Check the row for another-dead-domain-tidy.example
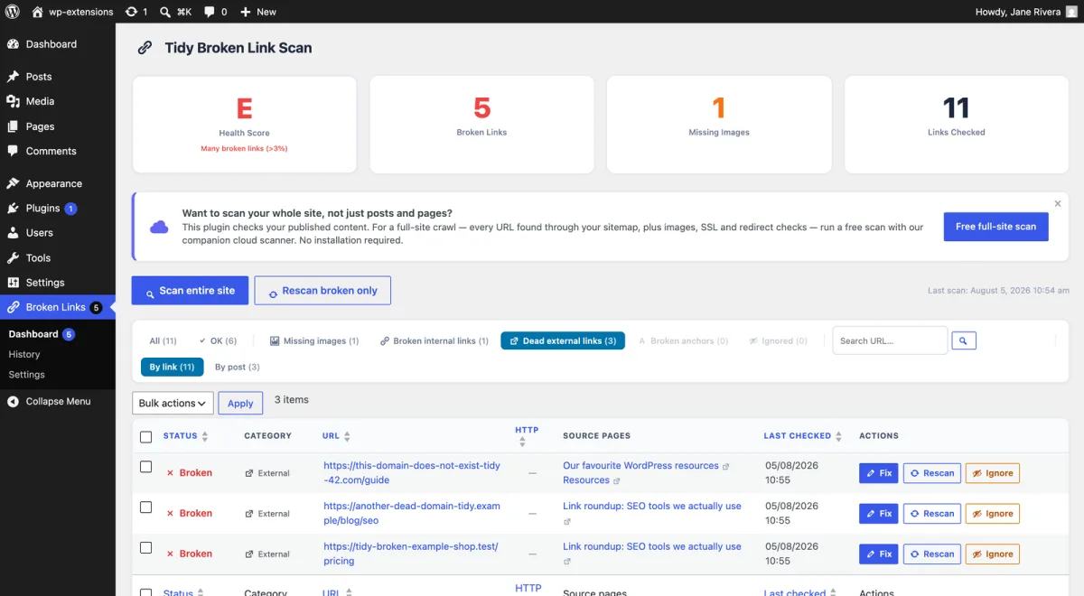Image resolution: width=1084 pixels, height=596 pixels. tap(146, 508)
